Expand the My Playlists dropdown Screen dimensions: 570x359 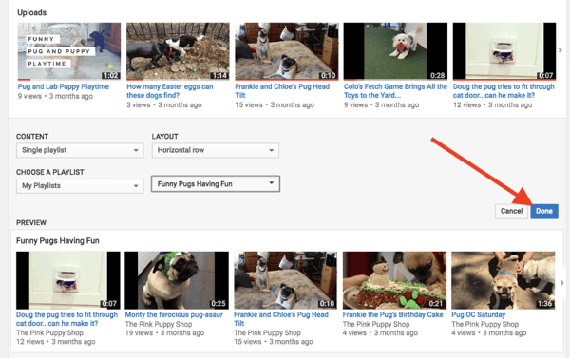click(80, 186)
